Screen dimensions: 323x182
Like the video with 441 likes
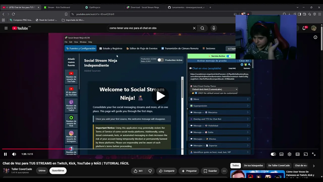click(x=138, y=171)
